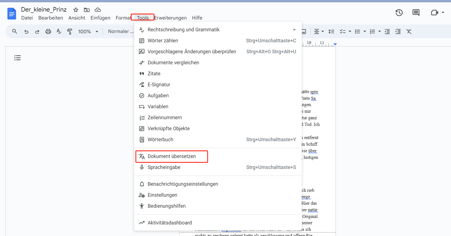Open the Erweiterungen menu
451x236 pixels.
click(170, 18)
